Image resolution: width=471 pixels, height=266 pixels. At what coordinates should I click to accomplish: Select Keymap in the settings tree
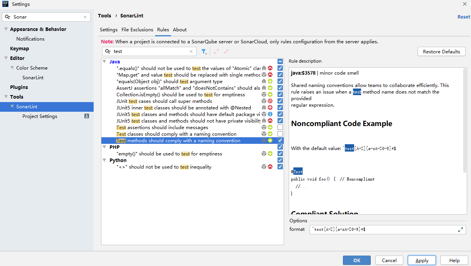[19, 48]
